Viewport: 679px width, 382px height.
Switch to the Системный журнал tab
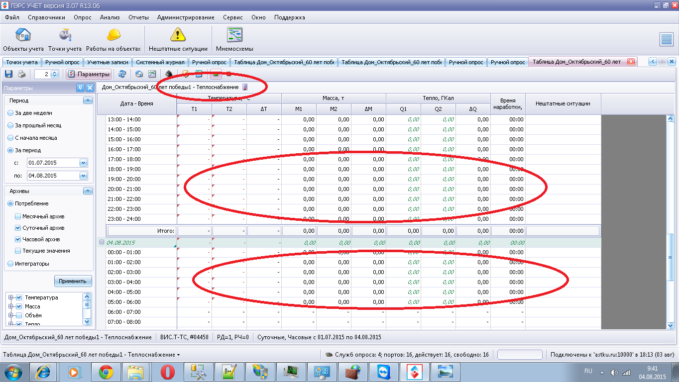click(160, 62)
